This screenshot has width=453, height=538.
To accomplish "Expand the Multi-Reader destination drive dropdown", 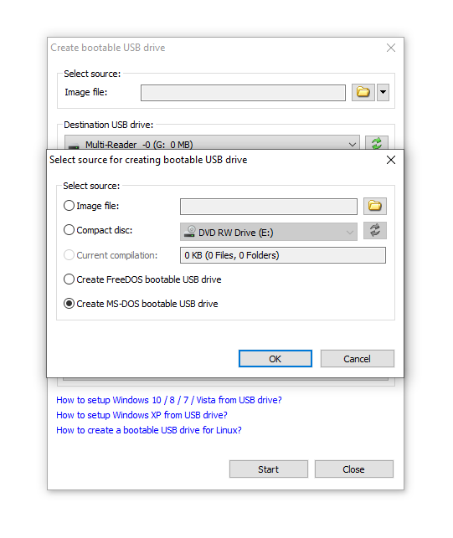I will [212, 143].
